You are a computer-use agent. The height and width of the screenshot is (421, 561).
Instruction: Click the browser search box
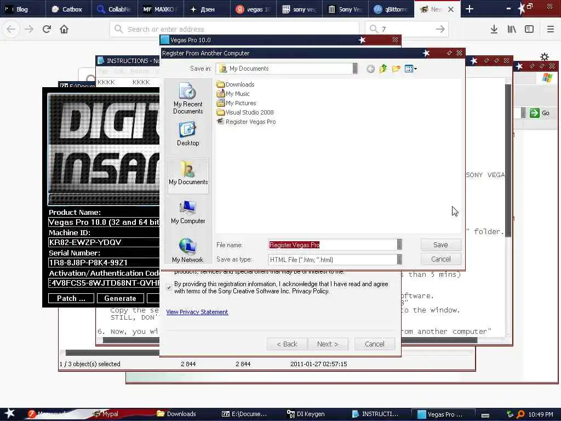click(406, 29)
